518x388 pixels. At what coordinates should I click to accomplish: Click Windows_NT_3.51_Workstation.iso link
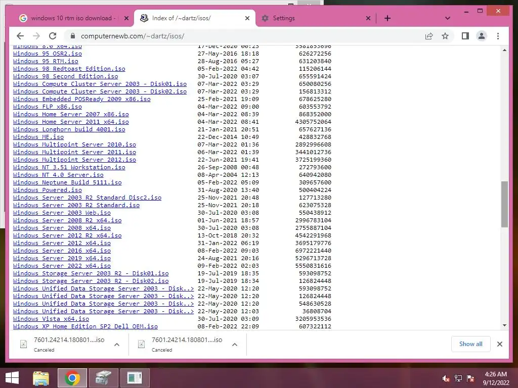(69, 167)
